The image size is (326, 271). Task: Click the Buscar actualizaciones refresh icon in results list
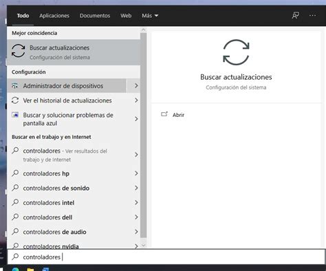[19, 51]
